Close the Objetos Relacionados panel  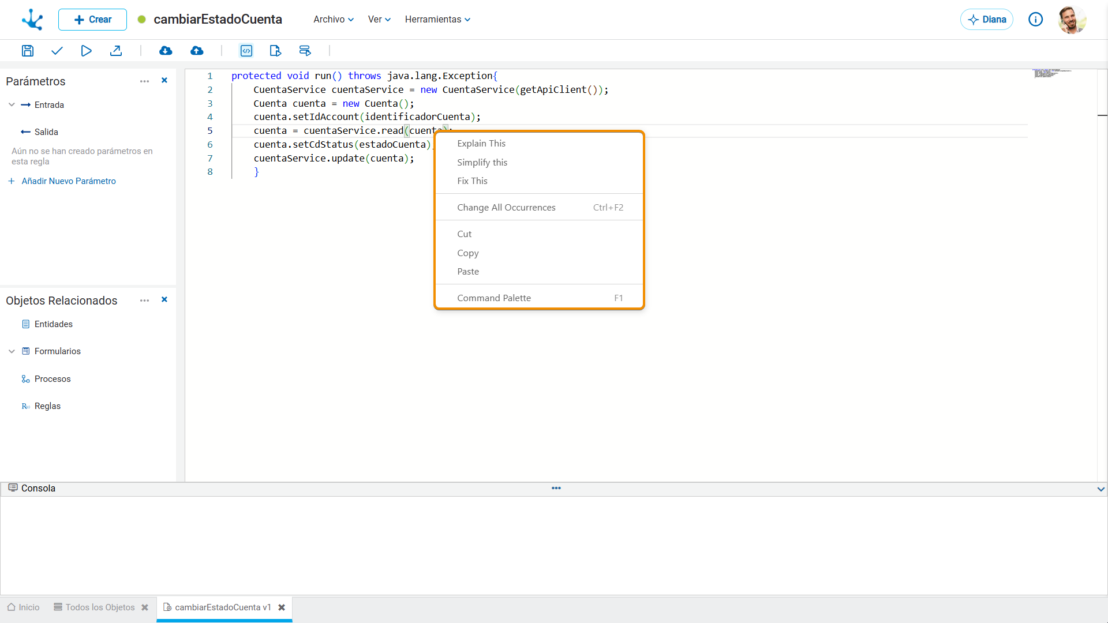pos(164,300)
